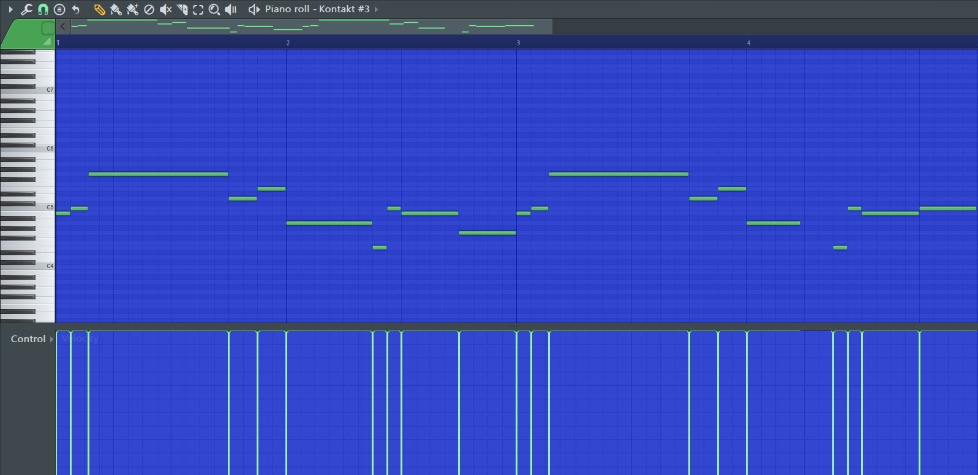Toggle the green magnet snap button
The height and width of the screenshot is (475, 978).
[43, 9]
